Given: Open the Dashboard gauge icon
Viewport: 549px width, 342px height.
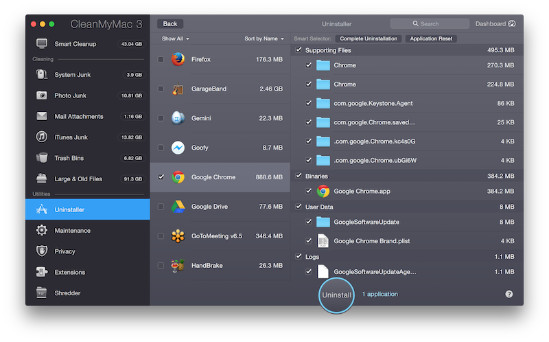Looking at the screenshot, I should [x=512, y=24].
